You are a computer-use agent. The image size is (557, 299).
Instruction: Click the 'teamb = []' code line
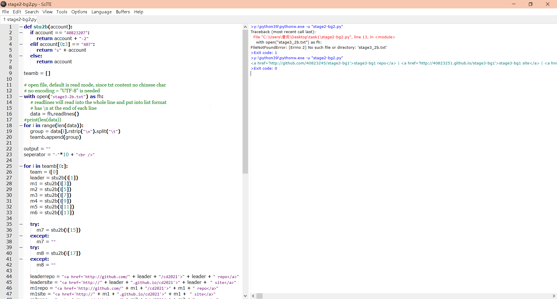(37, 73)
